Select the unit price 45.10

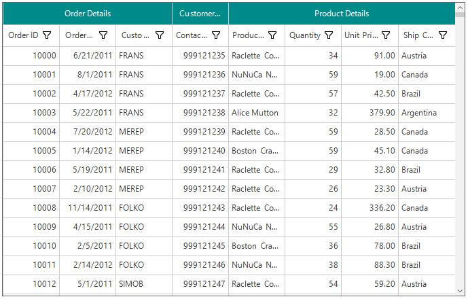click(x=370, y=151)
